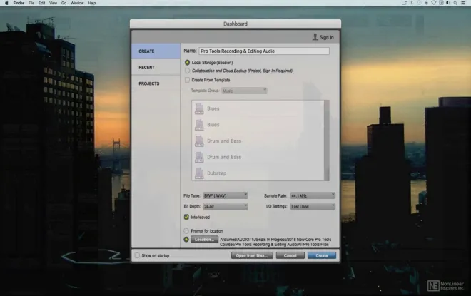This screenshot has width=471, height=296.
Task: Open the Help menu
Action: (x=92, y=3)
